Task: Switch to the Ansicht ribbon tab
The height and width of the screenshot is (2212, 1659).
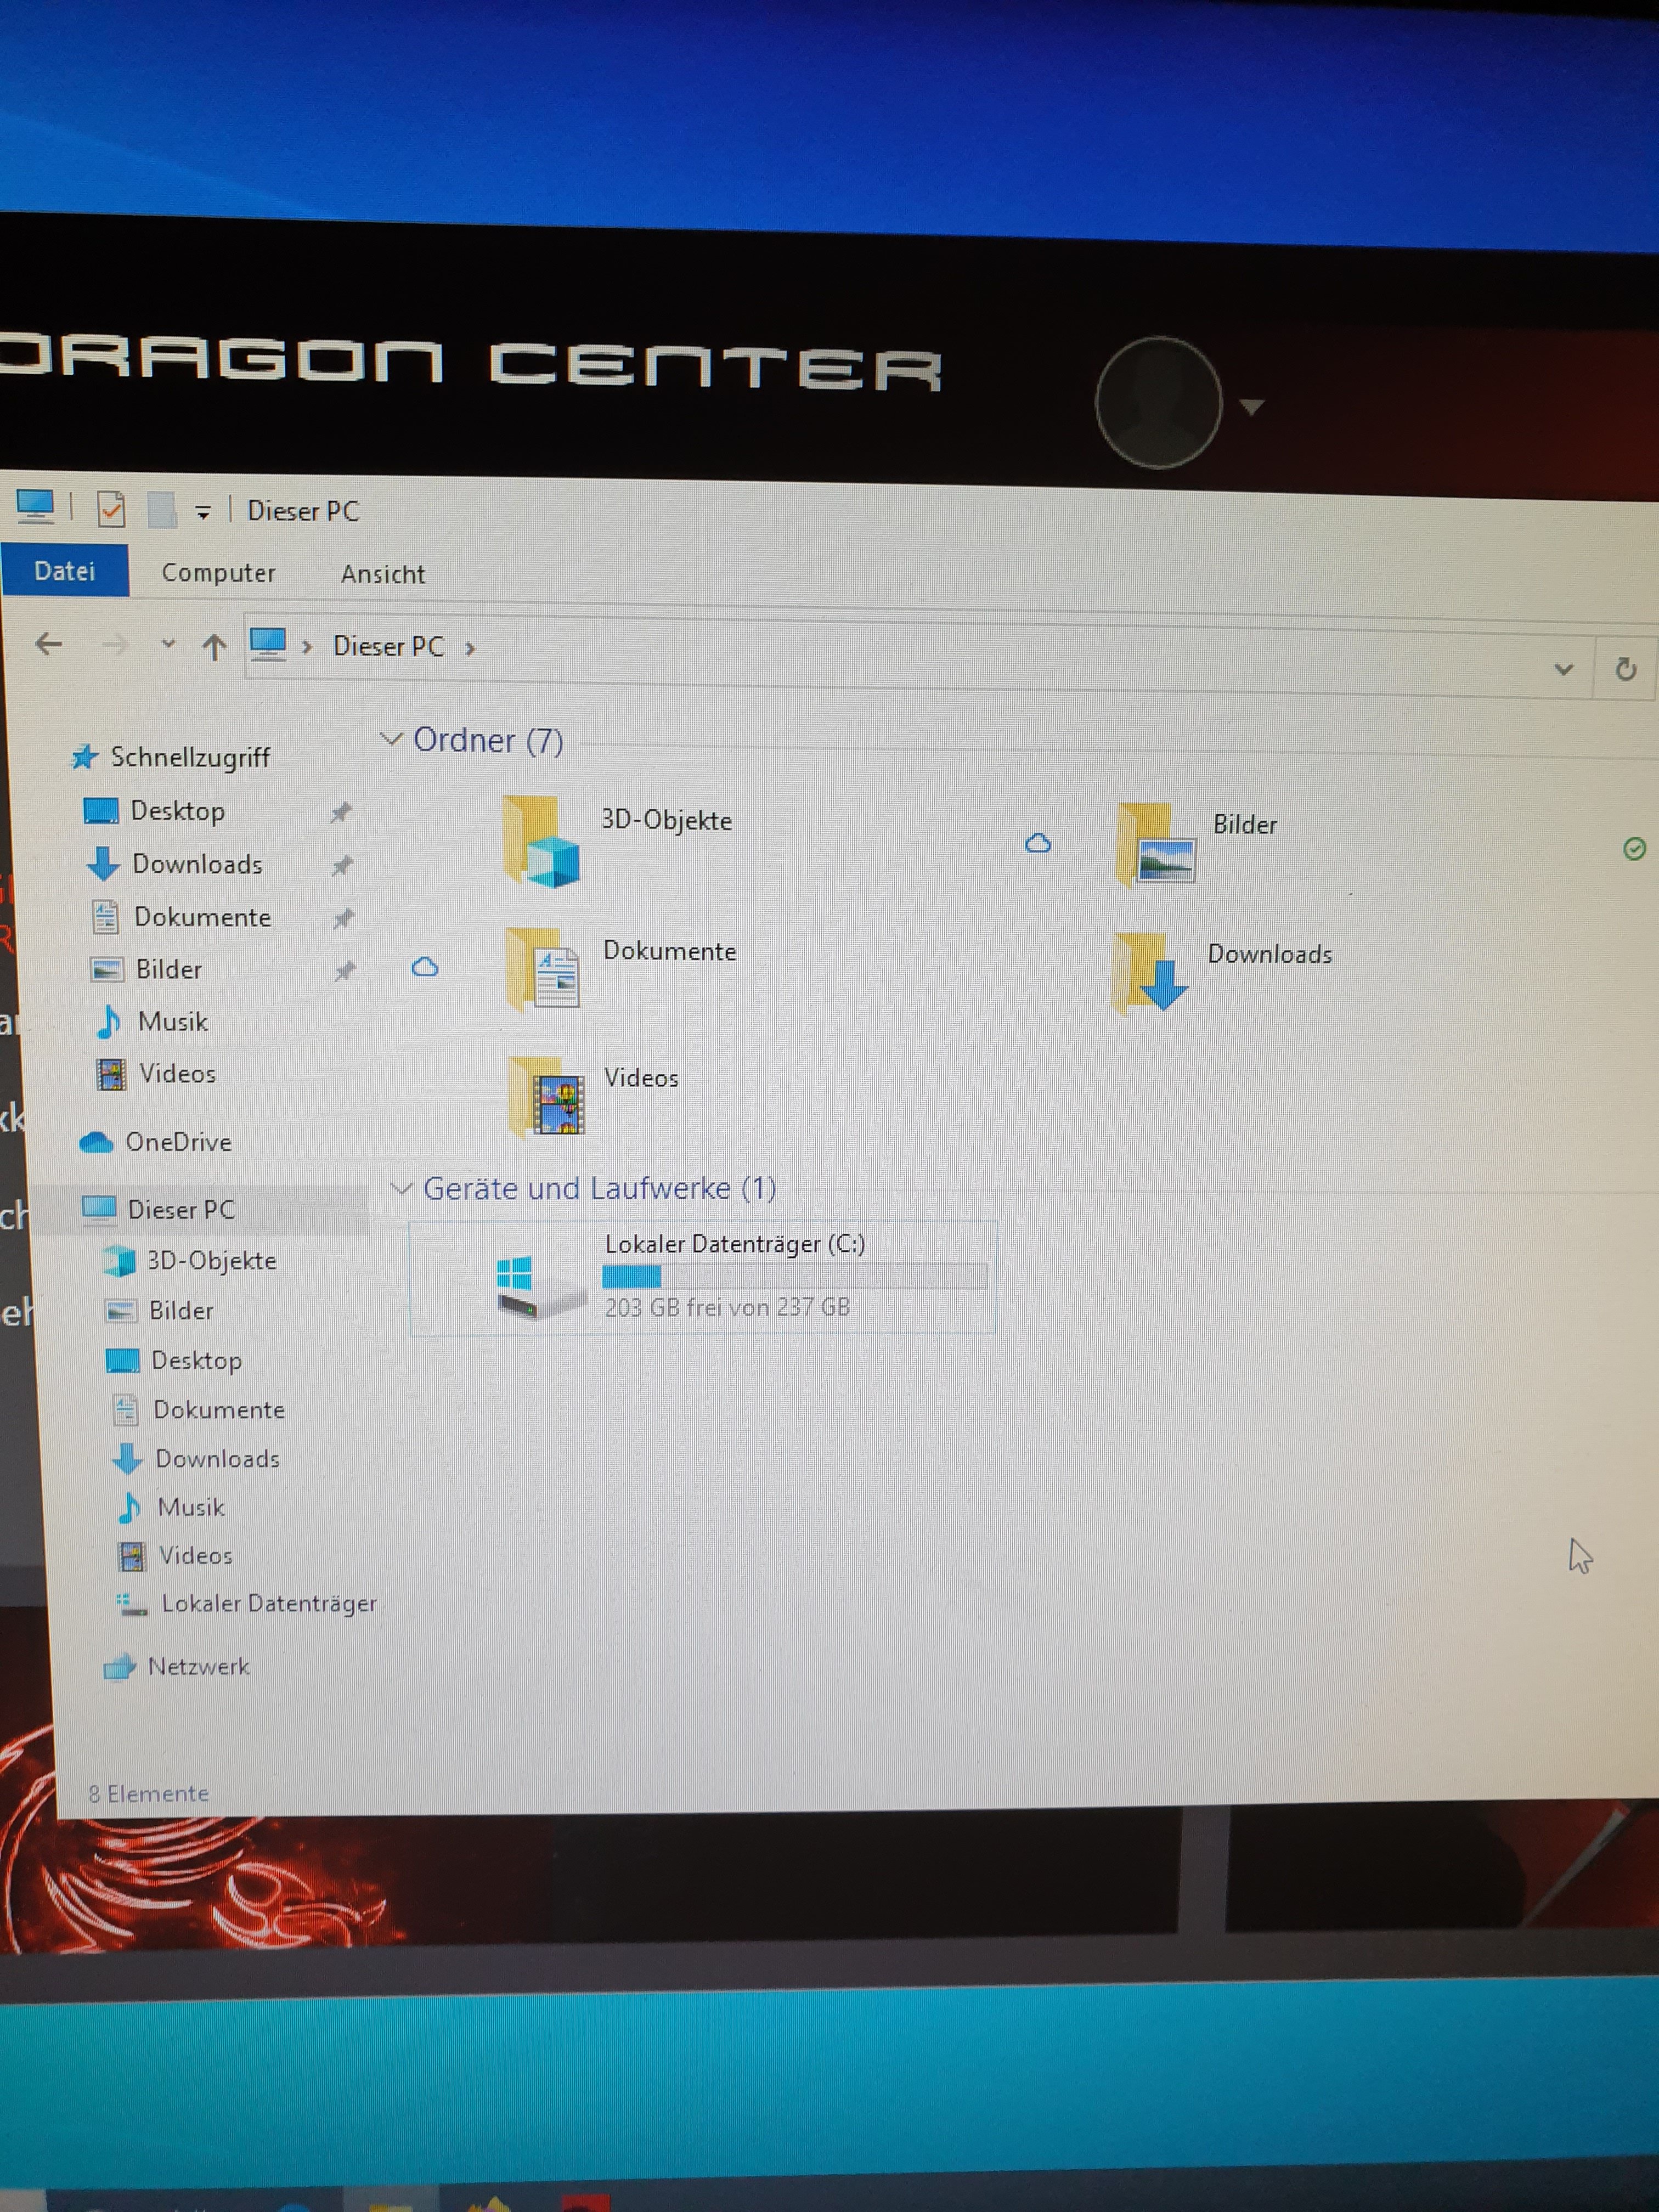Action: coord(383,574)
